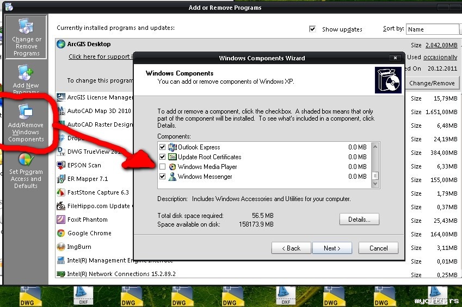462x307 pixels.
Task: Open the Click here for support link
Action: click(x=101, y=57)
